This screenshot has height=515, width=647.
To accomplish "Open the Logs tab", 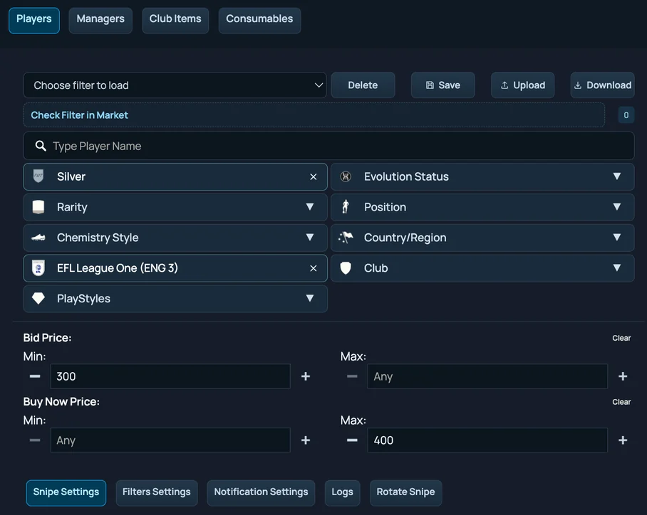I will coord(342,493).
